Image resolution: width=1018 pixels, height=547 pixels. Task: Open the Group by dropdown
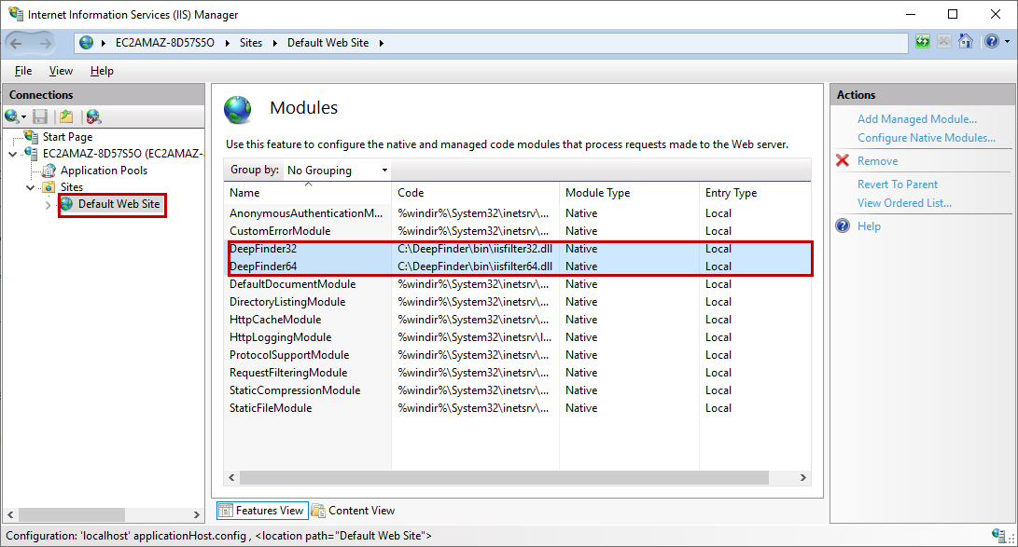(338, 170)
